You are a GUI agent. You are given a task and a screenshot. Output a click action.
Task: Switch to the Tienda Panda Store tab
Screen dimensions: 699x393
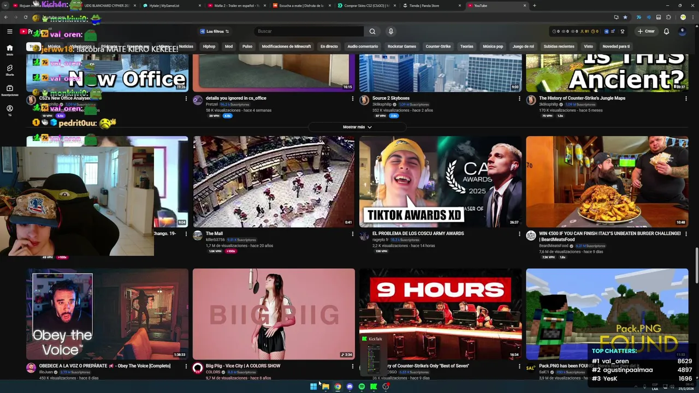tap(431, 5)
